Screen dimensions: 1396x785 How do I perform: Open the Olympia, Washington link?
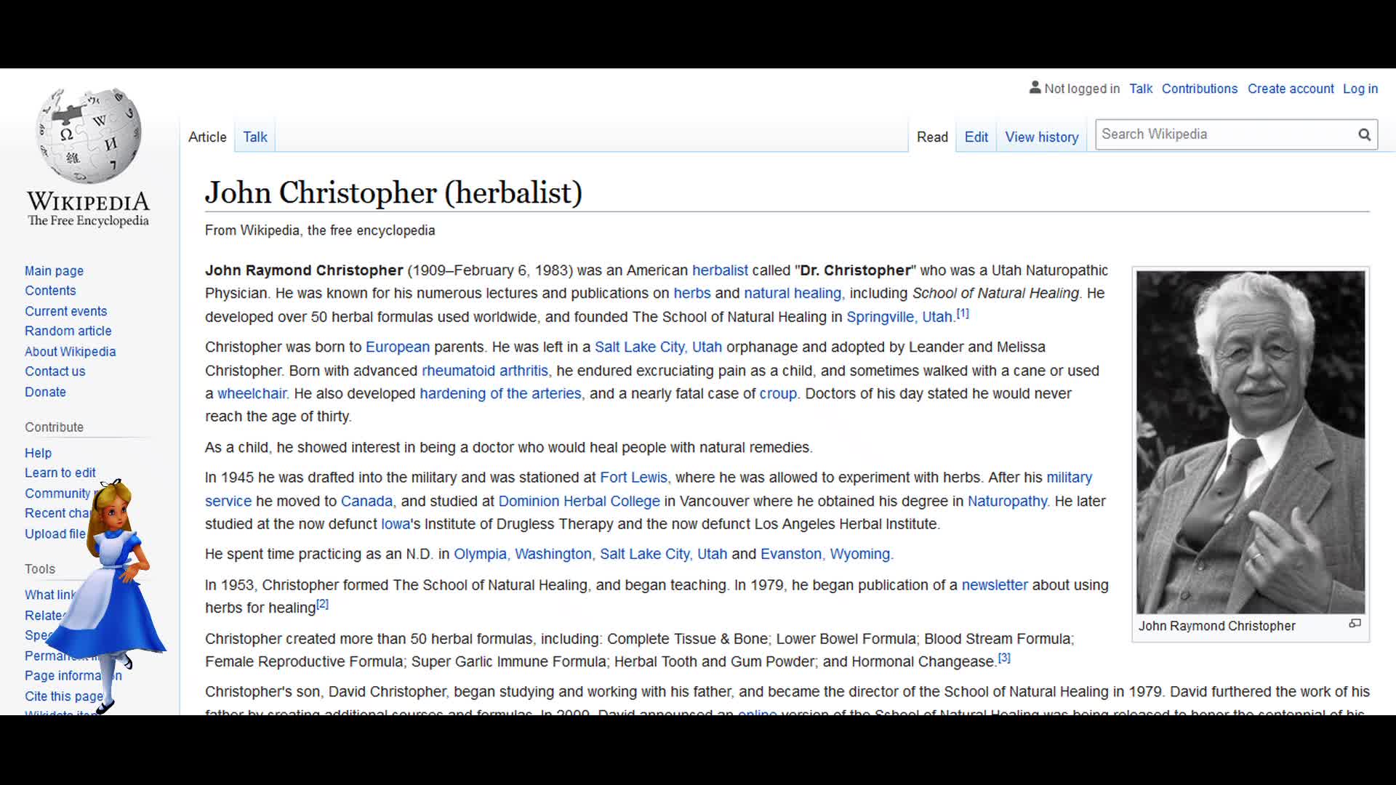click(523, 554)
